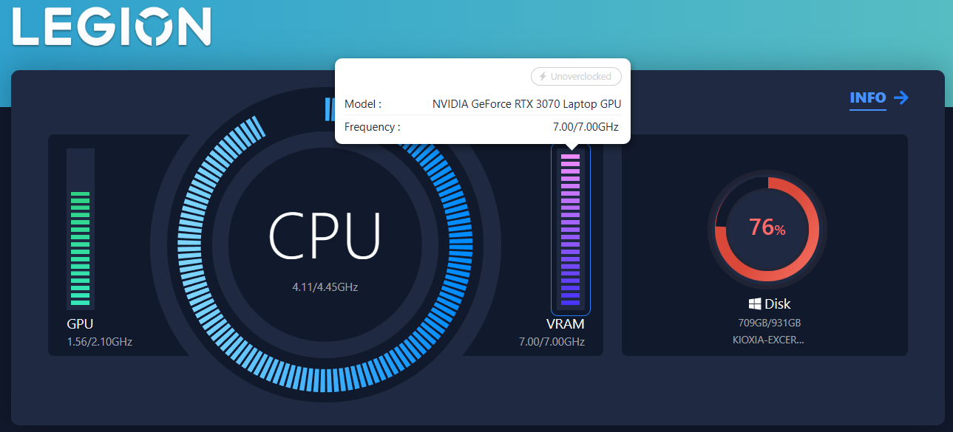The height and width of the screenshot is (432, 953).
Task: Click the Unoverclocked badge
Action: pyautogui.click(x=576, y=77)
